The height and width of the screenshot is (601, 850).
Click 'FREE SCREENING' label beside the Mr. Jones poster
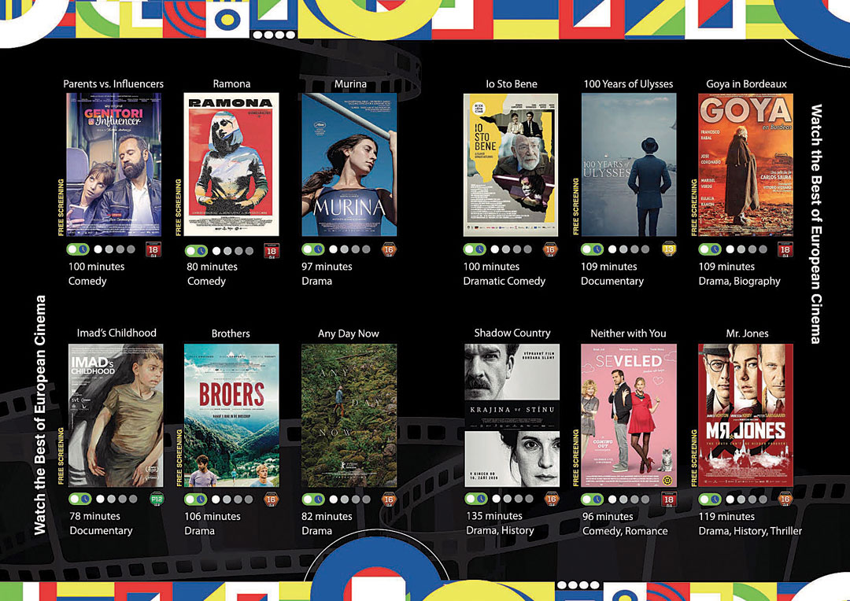point(694,458)
